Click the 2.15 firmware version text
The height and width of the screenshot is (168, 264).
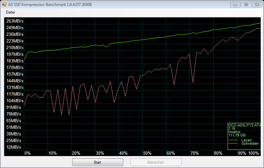pyautogui.click(x=232, y=128)
